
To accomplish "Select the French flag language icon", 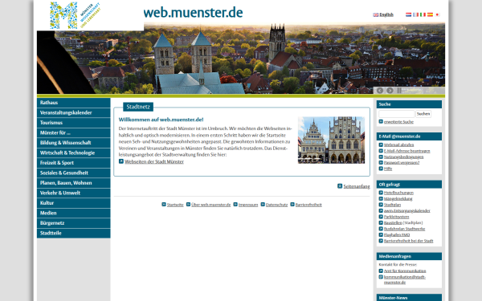I will (x=415, y=14).
